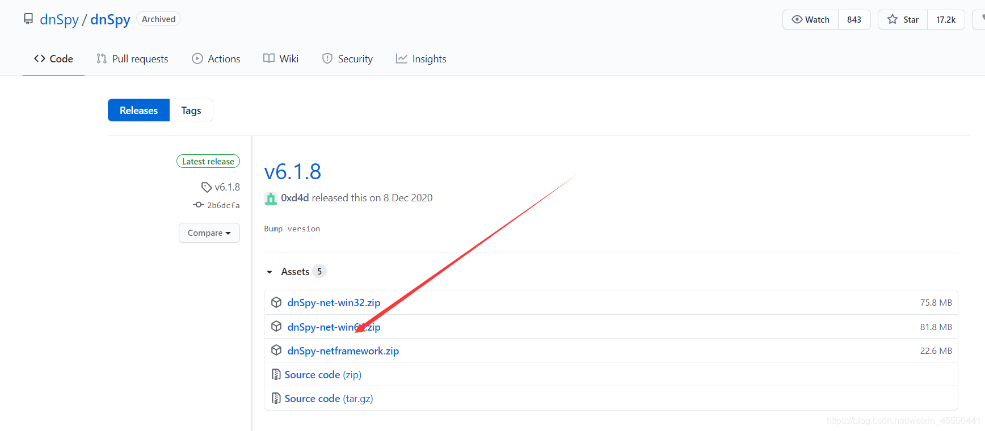The height and width of the screenshot is (431, 985).
Task: Open the 843 watchers count
Action: (854, 19)
